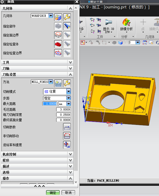Click the 确定 OK button
Screen dimensions: 159x196
click(53, 193)
